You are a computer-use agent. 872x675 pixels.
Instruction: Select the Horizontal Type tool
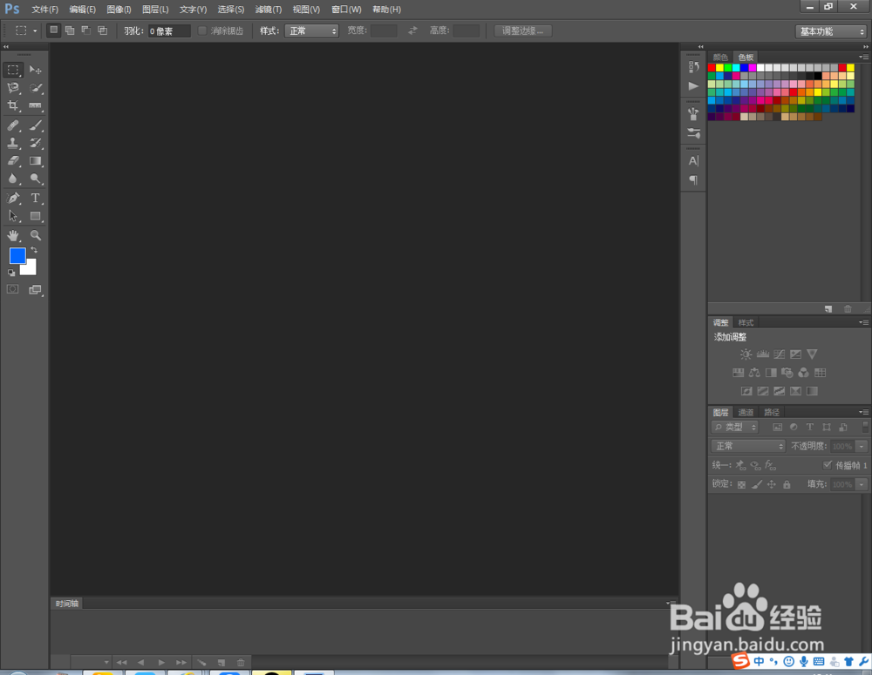(36, 199)
